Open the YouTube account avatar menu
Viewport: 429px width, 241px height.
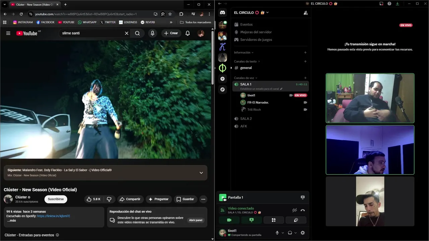pyautogui.click(x=201, y=33)
